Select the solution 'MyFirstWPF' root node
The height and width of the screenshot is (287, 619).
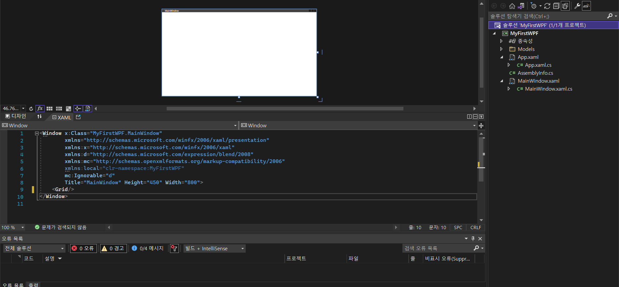click(553, 25)
